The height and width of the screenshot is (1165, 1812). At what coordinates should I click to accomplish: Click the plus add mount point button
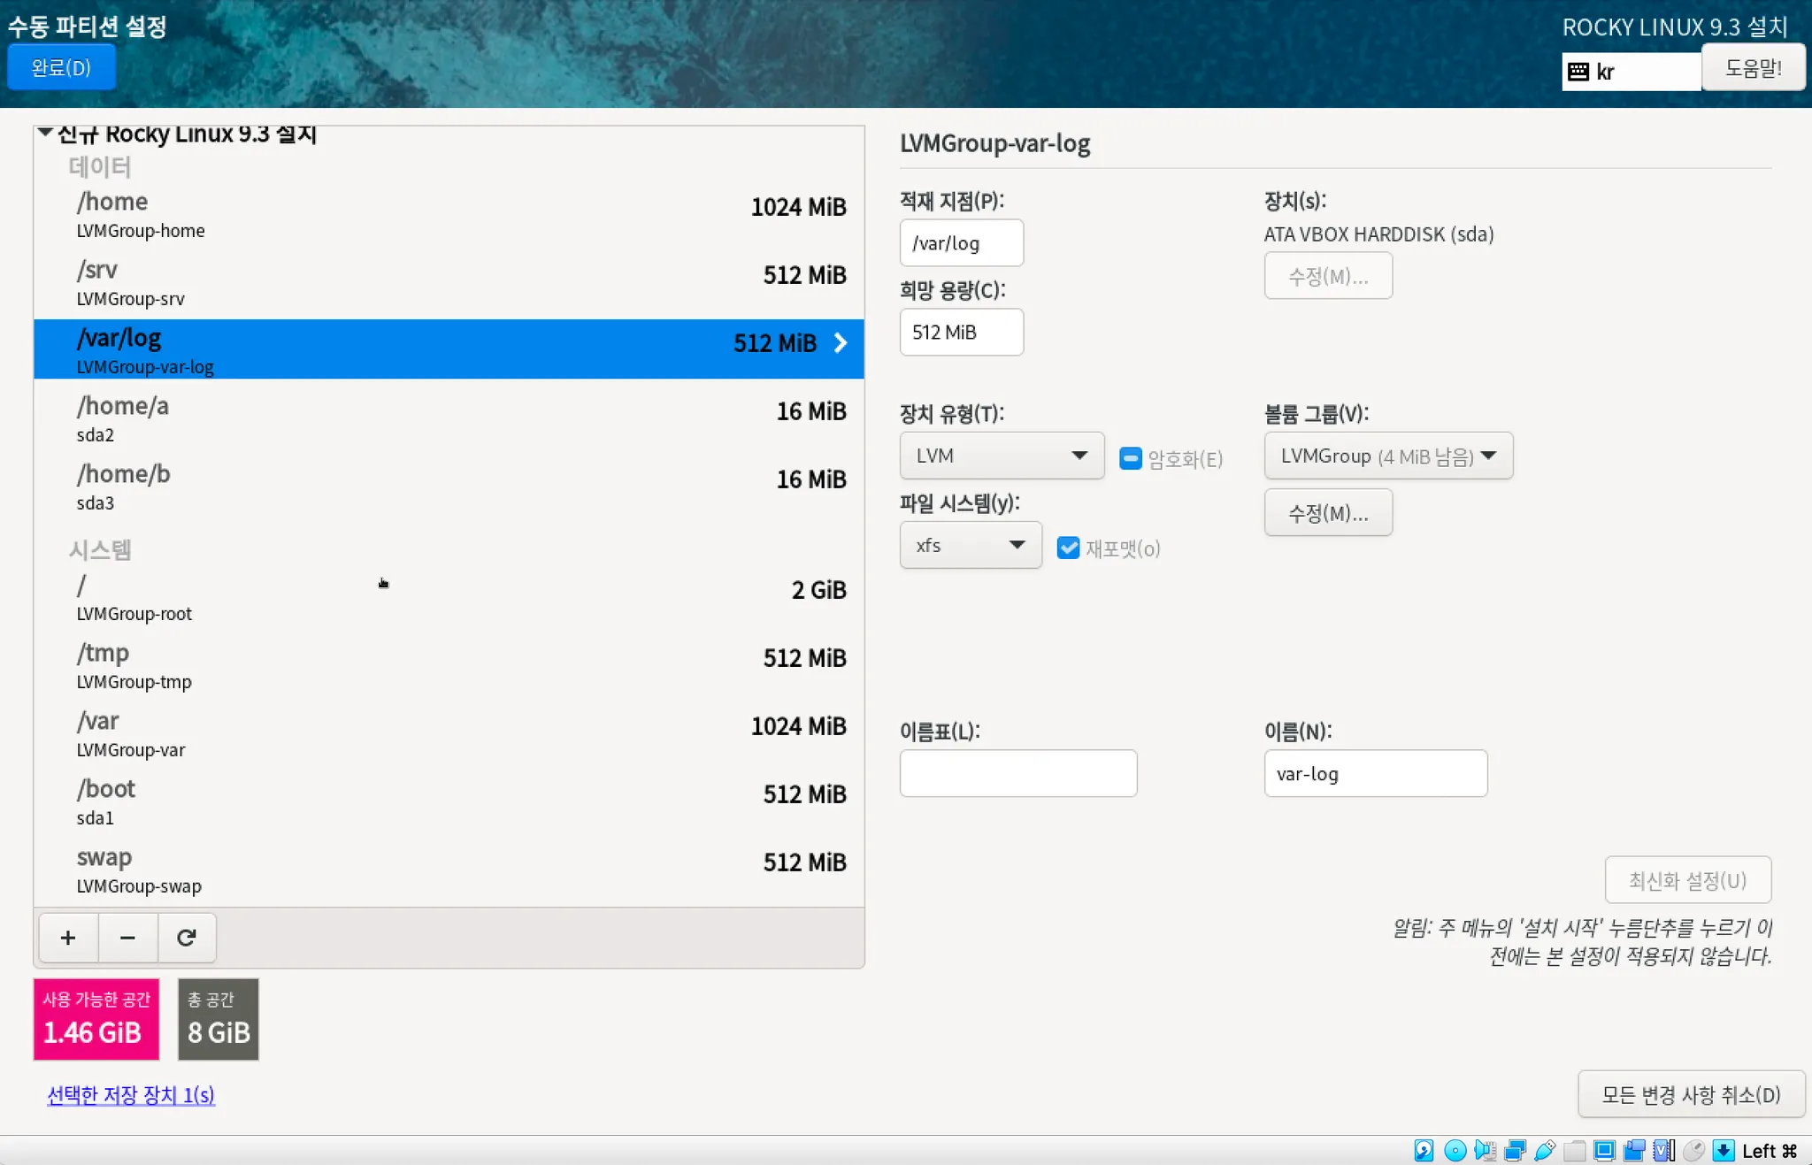[x=68, y=938]
